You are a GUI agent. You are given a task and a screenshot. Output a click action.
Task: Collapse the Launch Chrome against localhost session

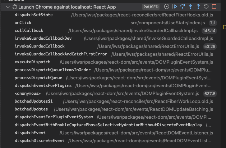(8, 7)
